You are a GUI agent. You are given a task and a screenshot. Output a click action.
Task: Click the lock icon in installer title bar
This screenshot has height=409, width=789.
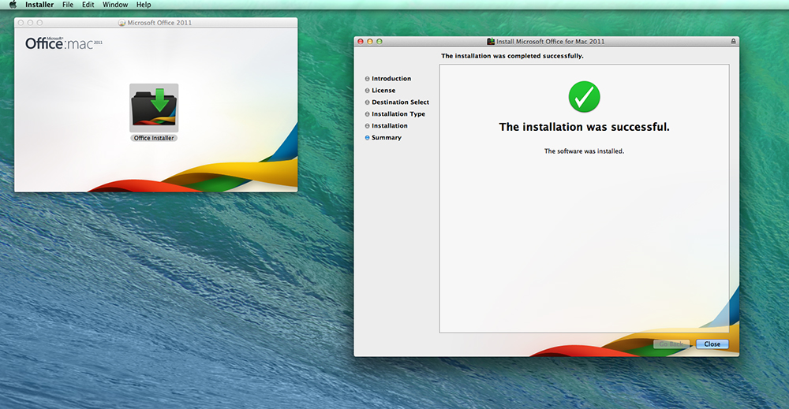tap(733, 41)
